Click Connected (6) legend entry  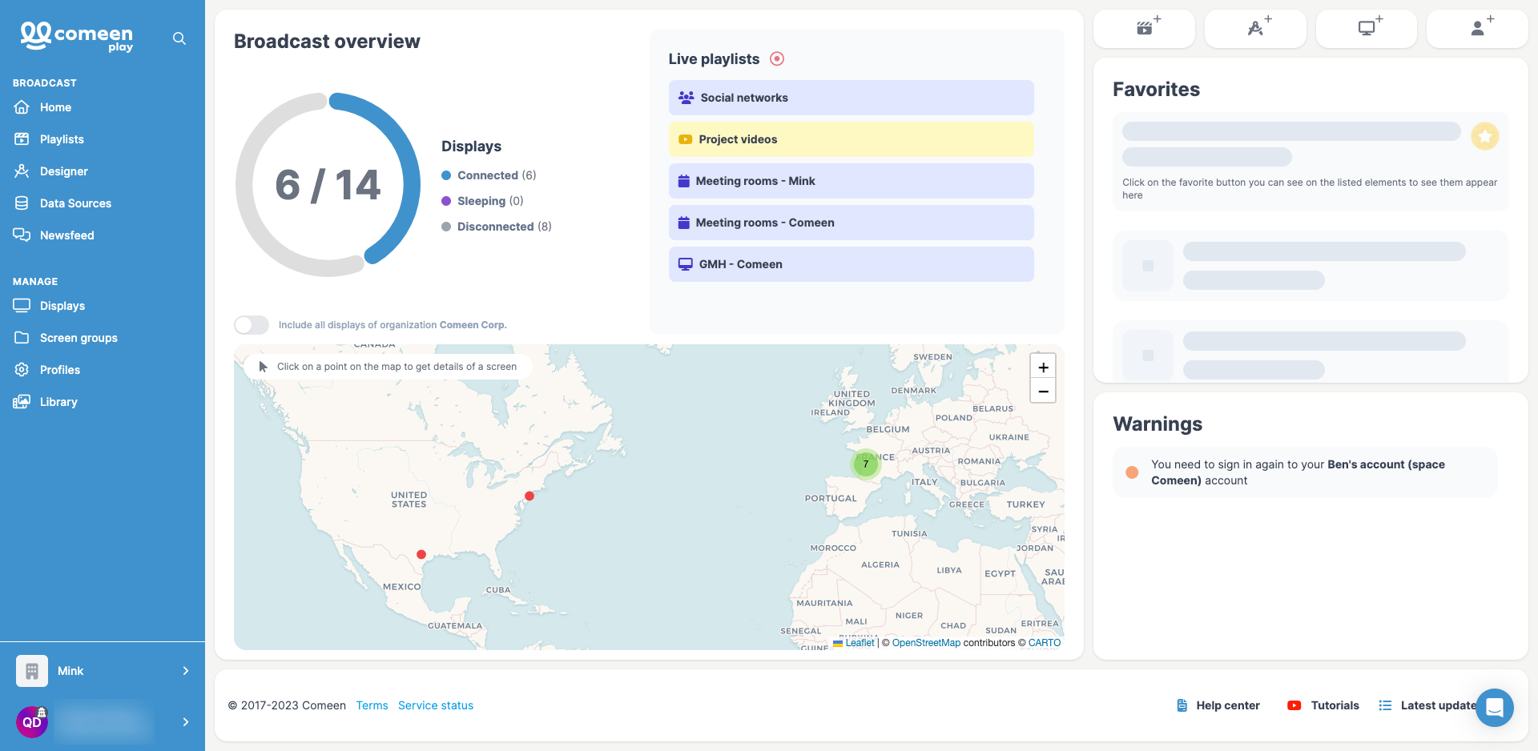pos(489,175)
